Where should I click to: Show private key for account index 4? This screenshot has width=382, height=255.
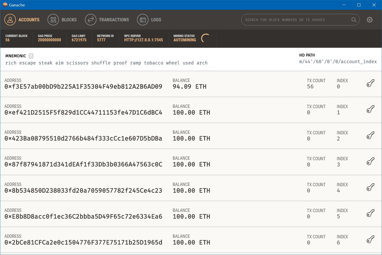(370, 187)
